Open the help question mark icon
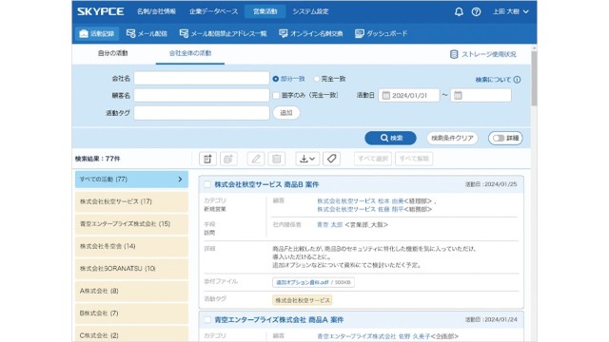609x342 pixels. pos(476,11)
